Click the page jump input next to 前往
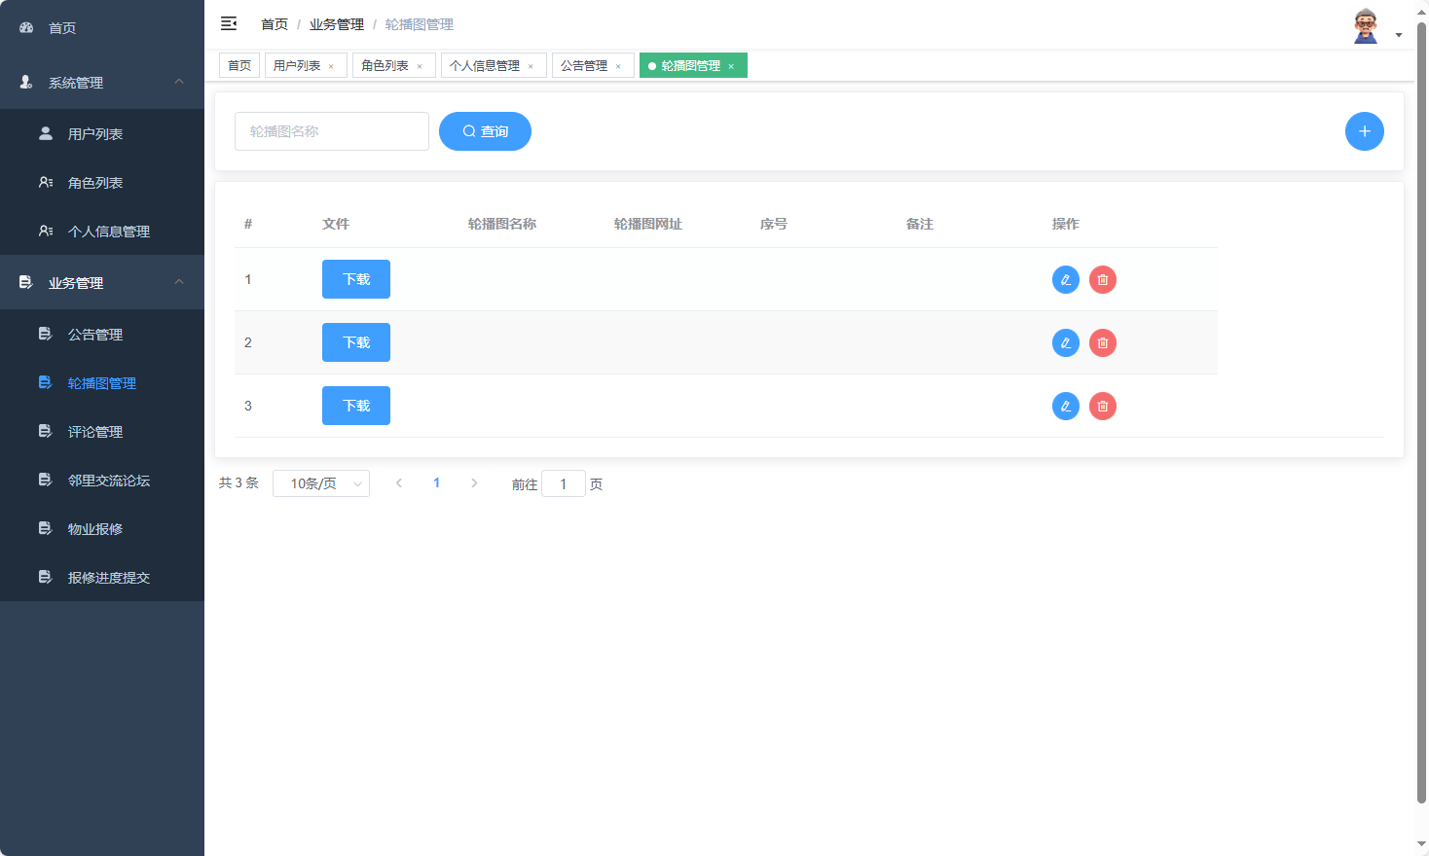 click(564, 482)
